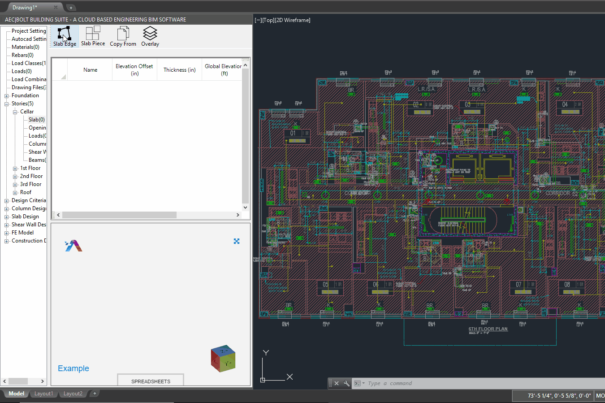Collapse the Cellar story node
Viewport: 605px width, 403px height.
click(15, 112)
